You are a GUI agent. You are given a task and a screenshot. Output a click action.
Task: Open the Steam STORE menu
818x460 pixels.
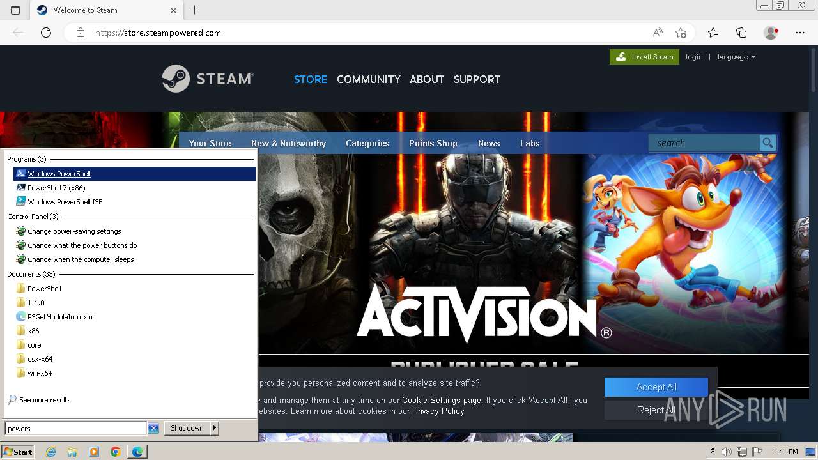311,79
